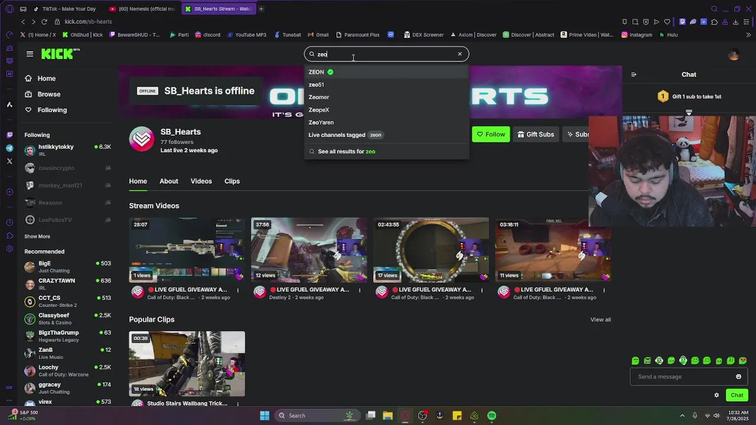Viewport: 756px width, 425px height.
Task: Open options menu for the 02:43:55 video
Action: (482, 290)
